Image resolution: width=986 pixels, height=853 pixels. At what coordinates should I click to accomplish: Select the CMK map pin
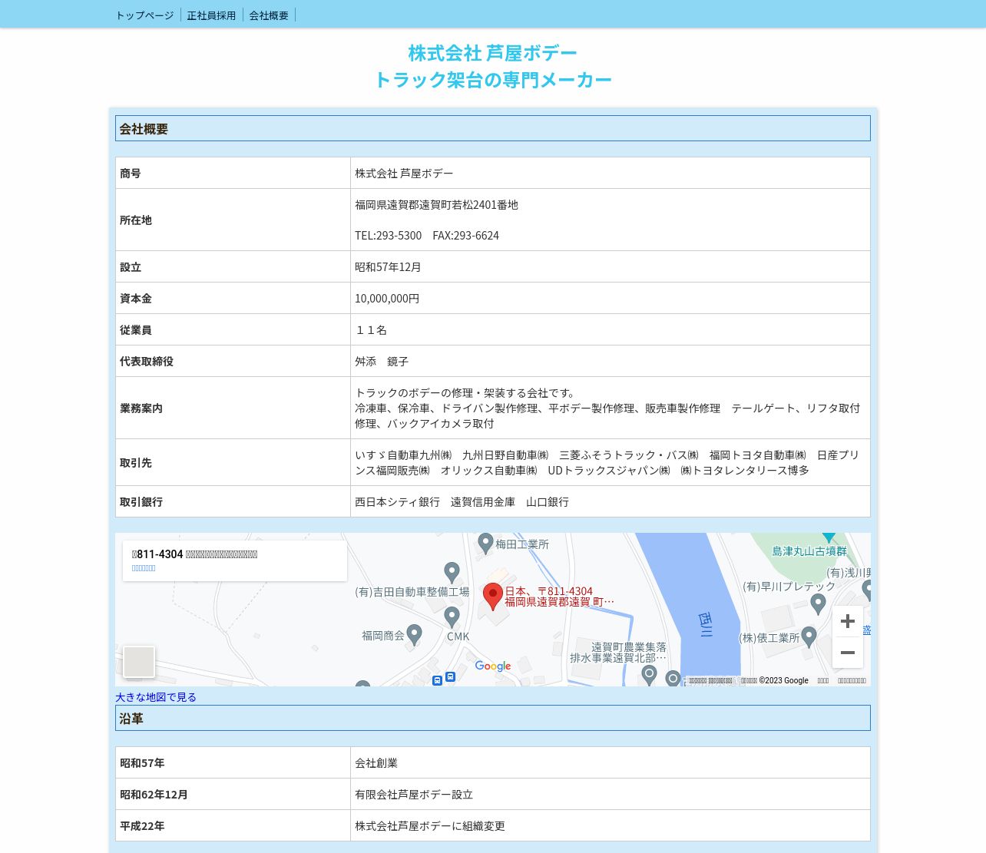452,617
